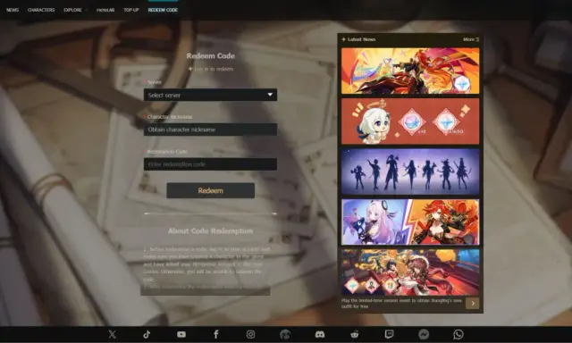572x343 pixels.
Task: Select the REDEEM CODE tab
Action: coord(163,10)
